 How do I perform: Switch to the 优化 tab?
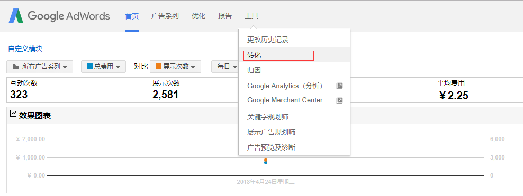point(199,16)
